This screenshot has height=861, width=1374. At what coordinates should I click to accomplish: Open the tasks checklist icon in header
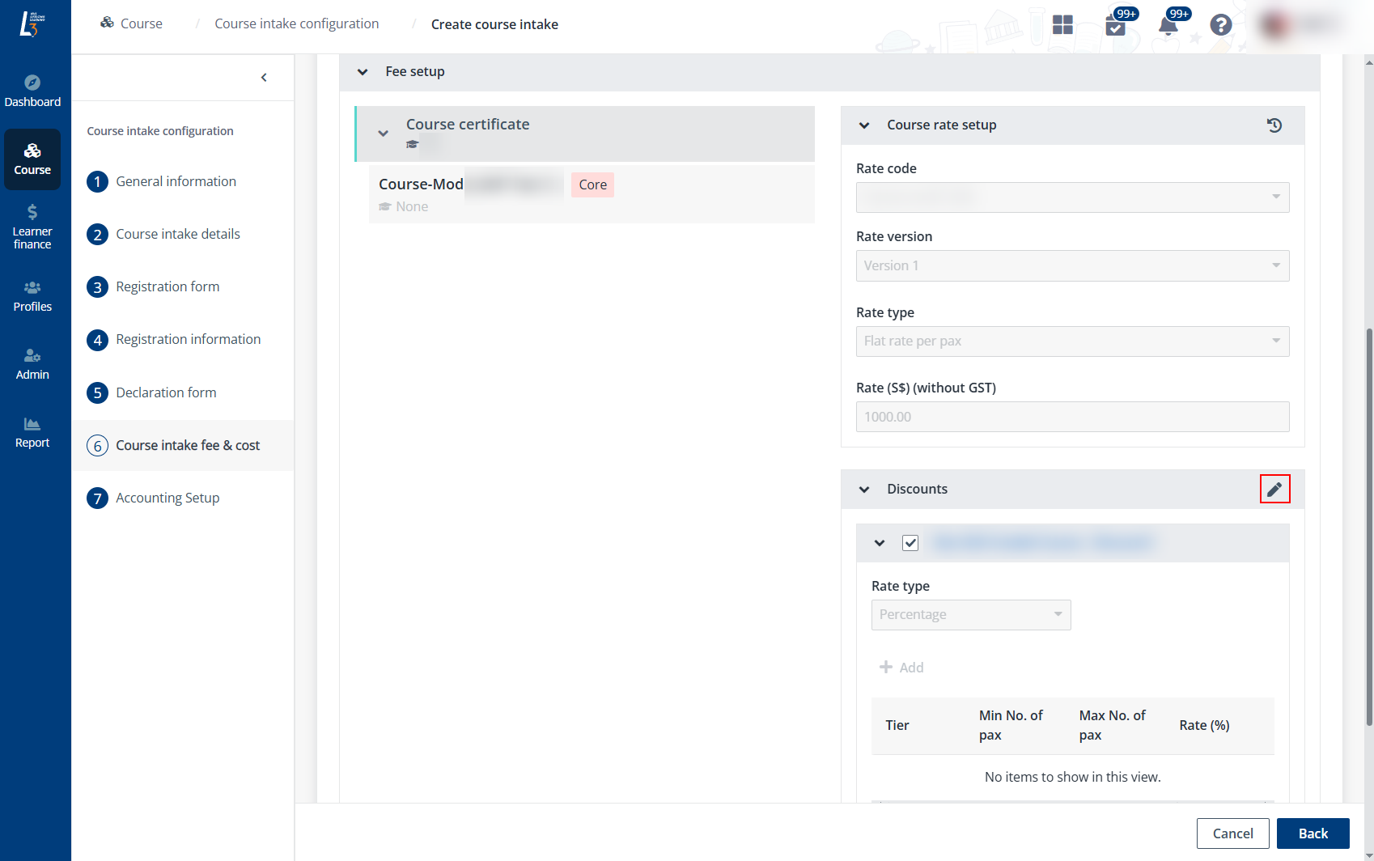[x=1115, y=26]
